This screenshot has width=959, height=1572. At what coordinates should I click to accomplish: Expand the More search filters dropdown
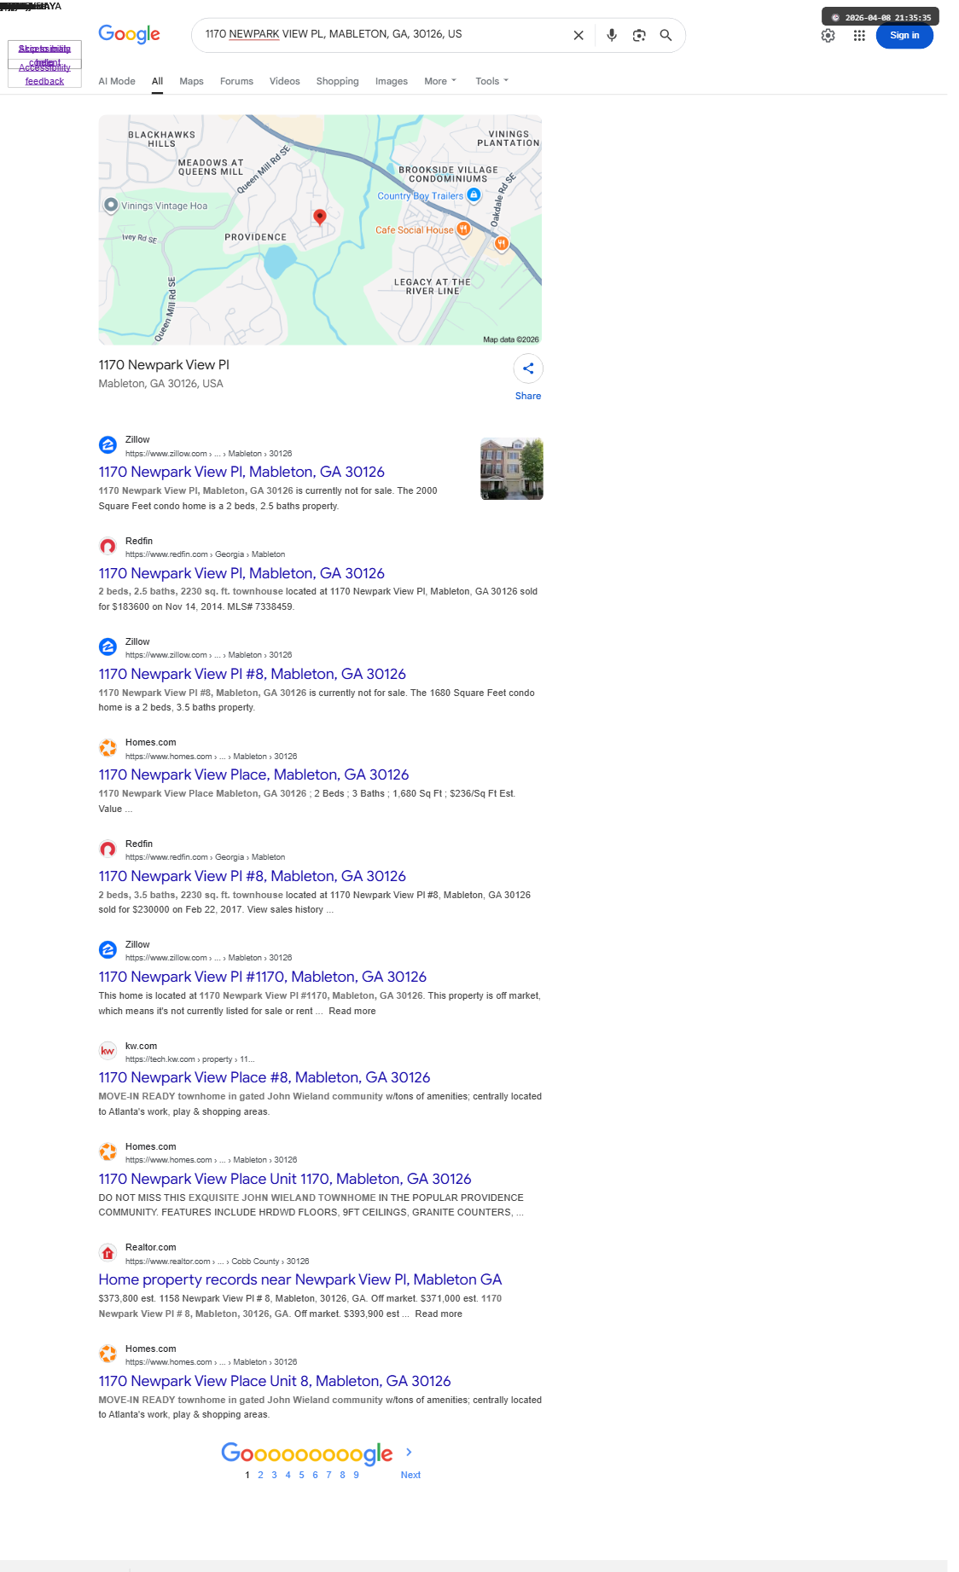point(440,81)
